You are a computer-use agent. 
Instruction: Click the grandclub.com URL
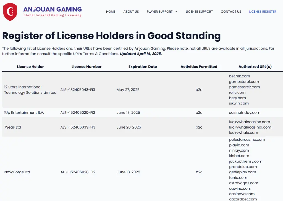pos(243,167)
